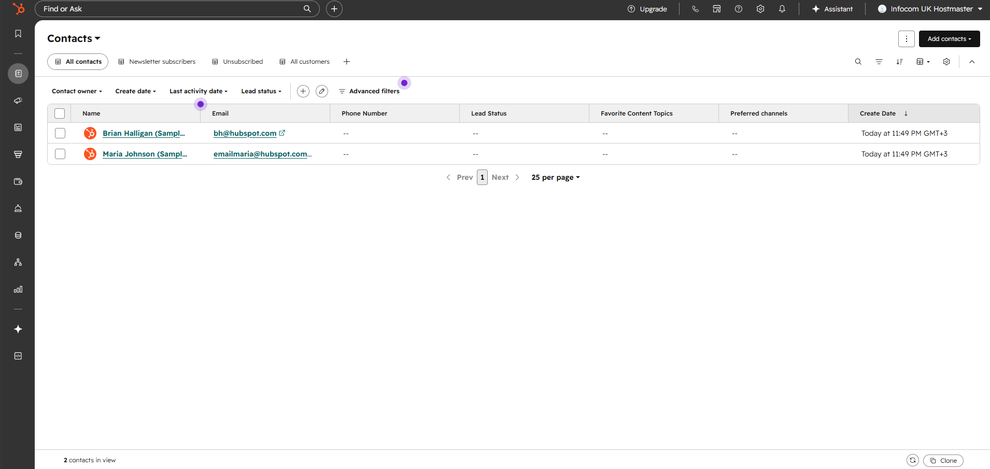Image resolution: width=990 pixels, height=469 pixels.
Task: Click the Upgrade button
Action: pyautogui.click(x=647, y=9)
